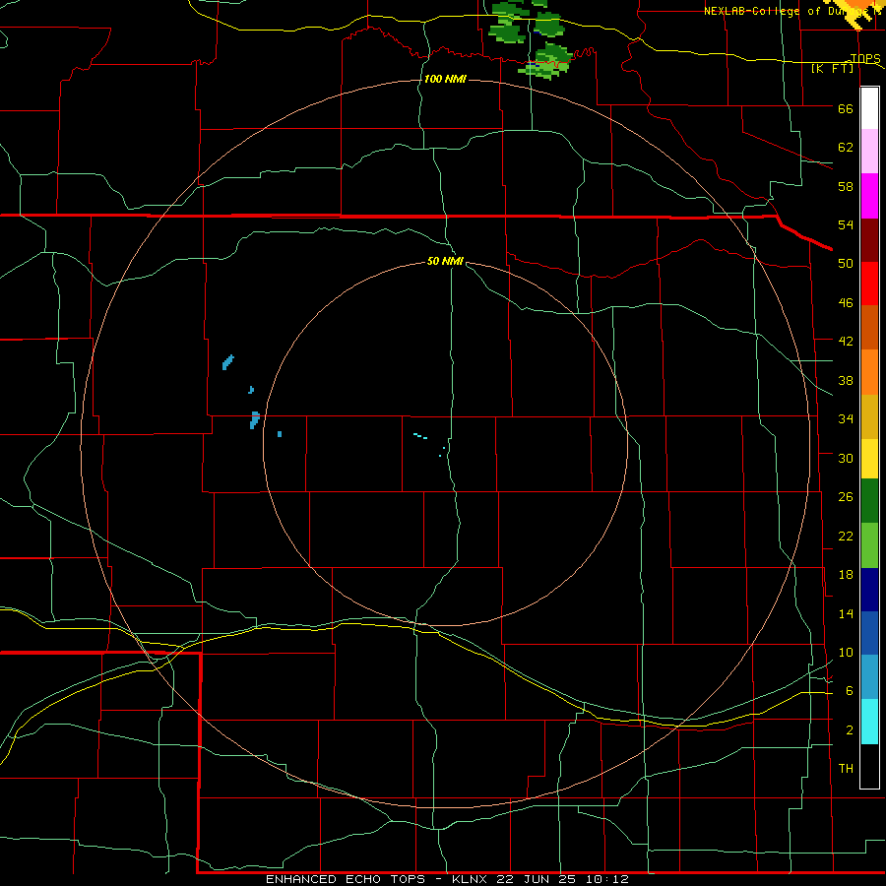Viewport: 886px width, 886px height.
Task: Click the legend value '2'
Action: pyautogui.click(x=850, y=730)
